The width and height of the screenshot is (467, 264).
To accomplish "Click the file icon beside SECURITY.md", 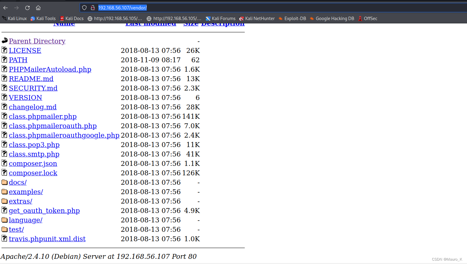I will (4, 87).
